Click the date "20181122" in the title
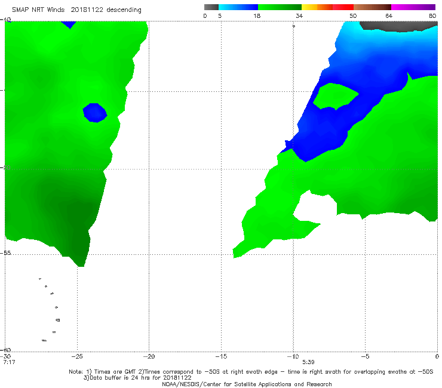 (x=87, y=10)
